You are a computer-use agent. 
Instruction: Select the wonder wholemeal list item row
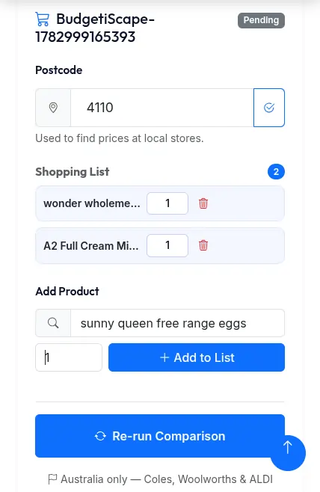160,203
